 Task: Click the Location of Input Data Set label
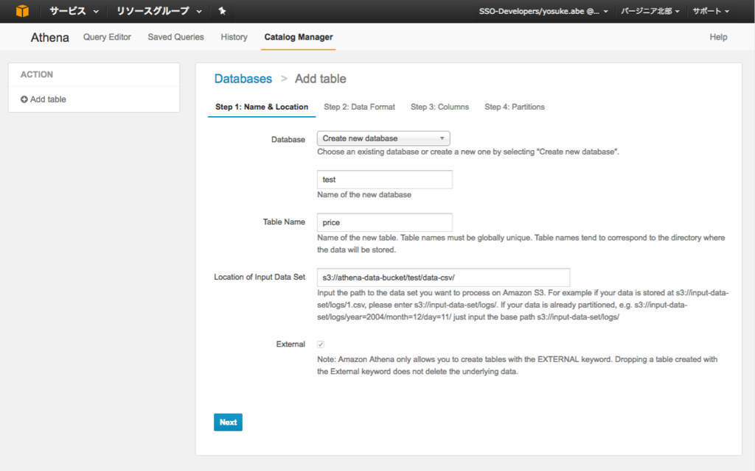260,277
